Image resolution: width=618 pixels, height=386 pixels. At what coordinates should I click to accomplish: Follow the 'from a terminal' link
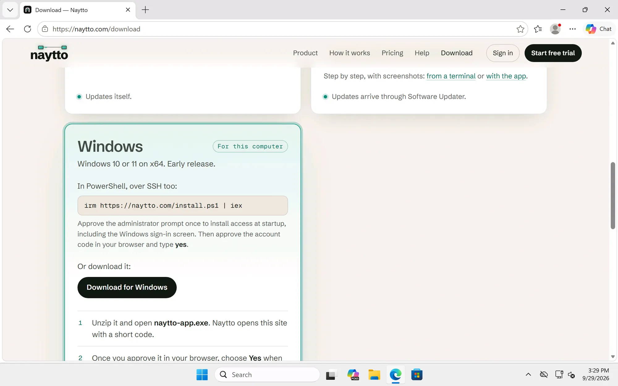(x=451, y=76)
